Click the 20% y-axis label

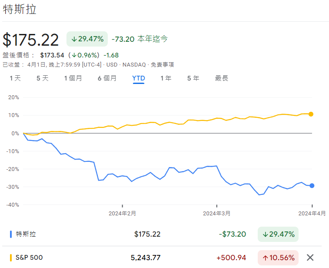click(x=13, y=97)
